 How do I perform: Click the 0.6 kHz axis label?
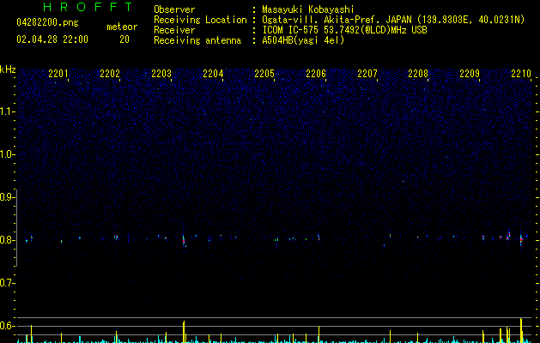(x=7, y=326)
